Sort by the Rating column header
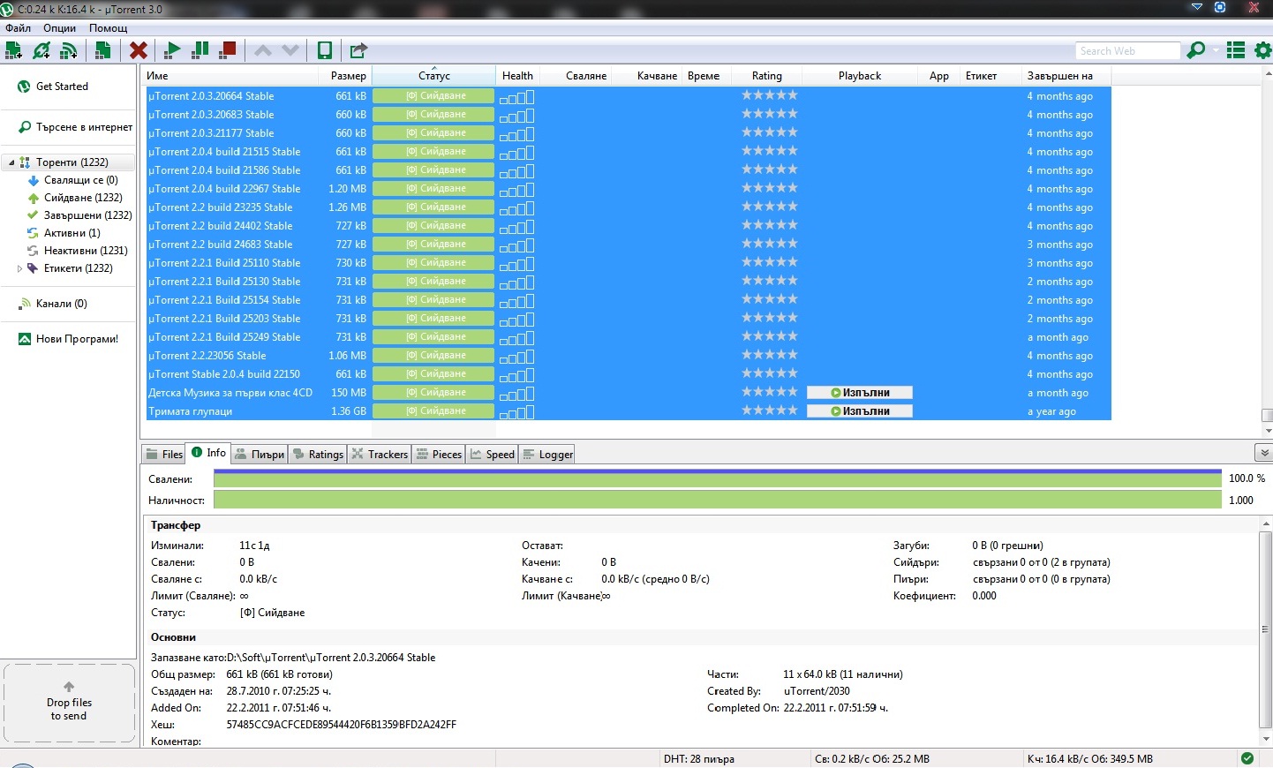Image resolution: width=1273 pixels, height=768 pixels. [766, 76]
